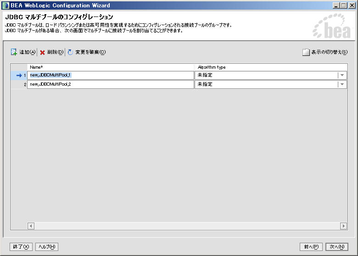The width and height of the screenshot is (358, 256).
Task: Click the Algorithm type column header
Action: (270, 67)
